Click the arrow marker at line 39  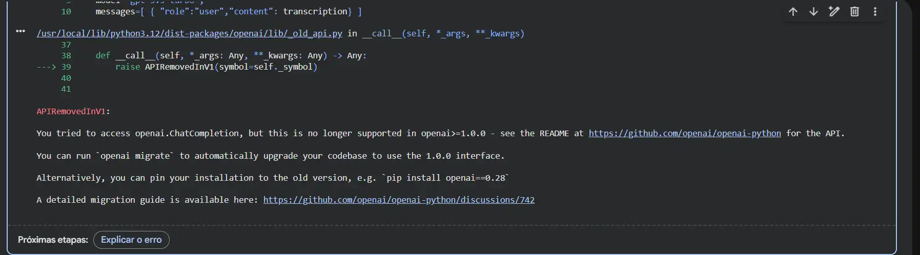click(x=46, y=67)
